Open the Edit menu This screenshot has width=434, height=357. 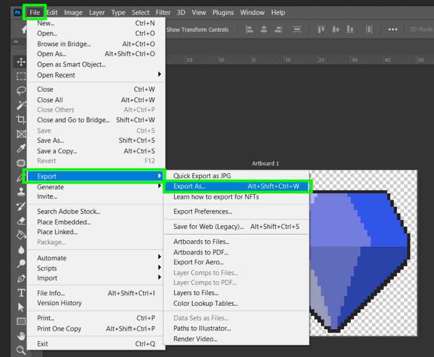pos(52,12)
